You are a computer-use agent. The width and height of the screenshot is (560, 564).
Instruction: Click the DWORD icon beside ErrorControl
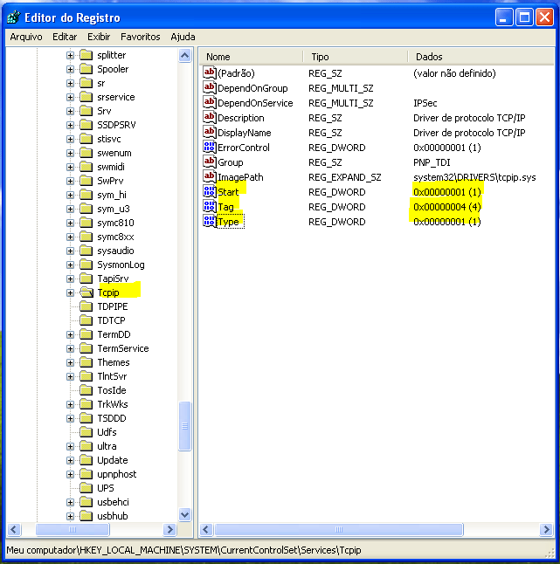[209, 148]
